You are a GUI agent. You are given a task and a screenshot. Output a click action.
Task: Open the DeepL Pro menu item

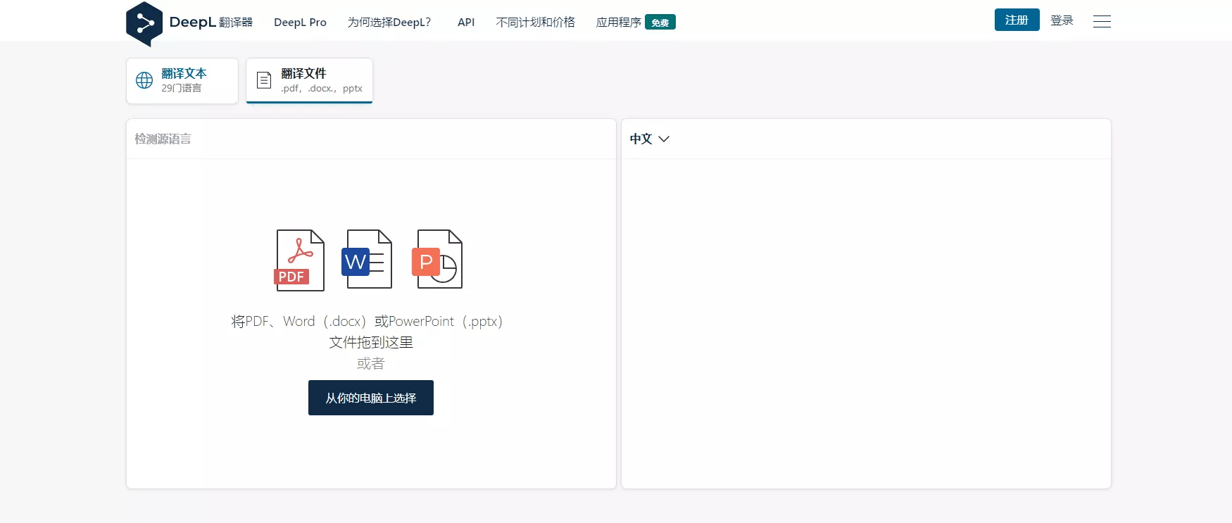click(x=300, y=23)
